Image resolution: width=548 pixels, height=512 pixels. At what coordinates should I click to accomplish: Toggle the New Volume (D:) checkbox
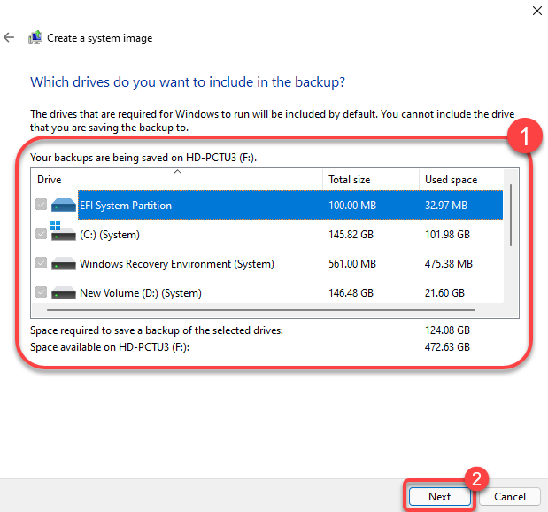tap(42, 291)
